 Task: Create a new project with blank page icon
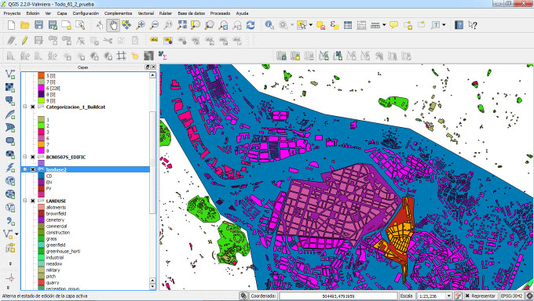click(11, 25)
